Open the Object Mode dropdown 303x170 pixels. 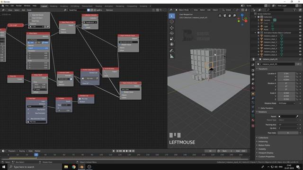pos(183,10)
